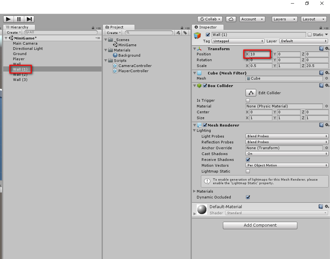Toggle the Mesh Renderer enabled checkbox

pyautogui.click(x=205, y=125)
